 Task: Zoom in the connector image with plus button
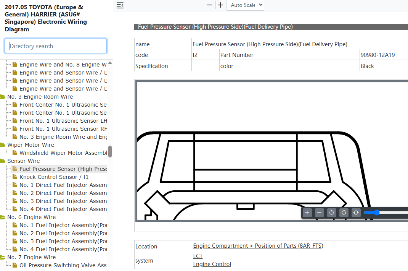(307, 213)
